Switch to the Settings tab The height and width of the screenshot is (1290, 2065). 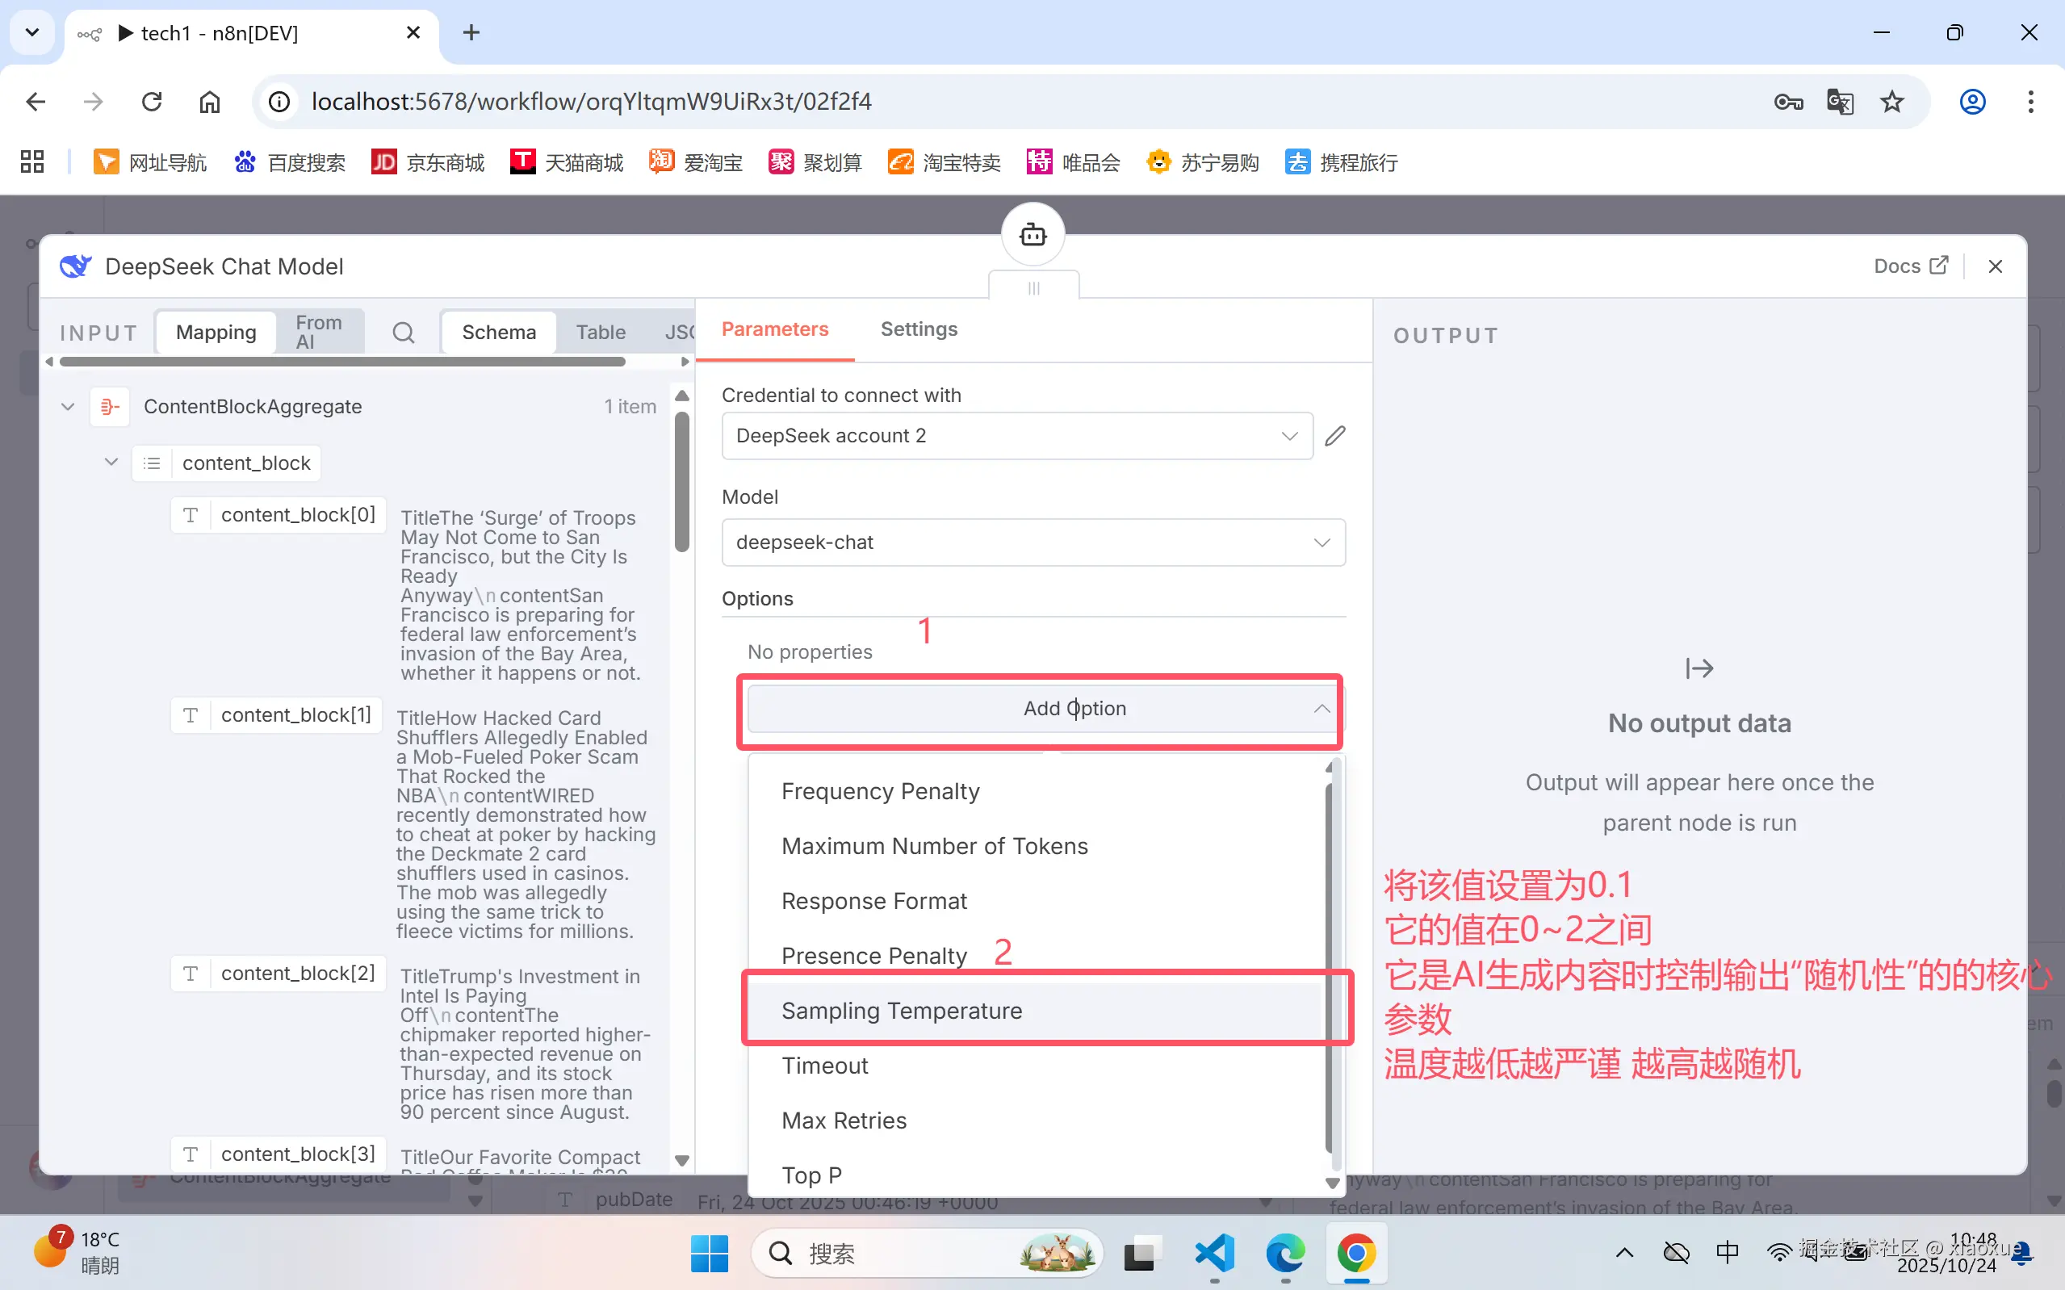918,329
